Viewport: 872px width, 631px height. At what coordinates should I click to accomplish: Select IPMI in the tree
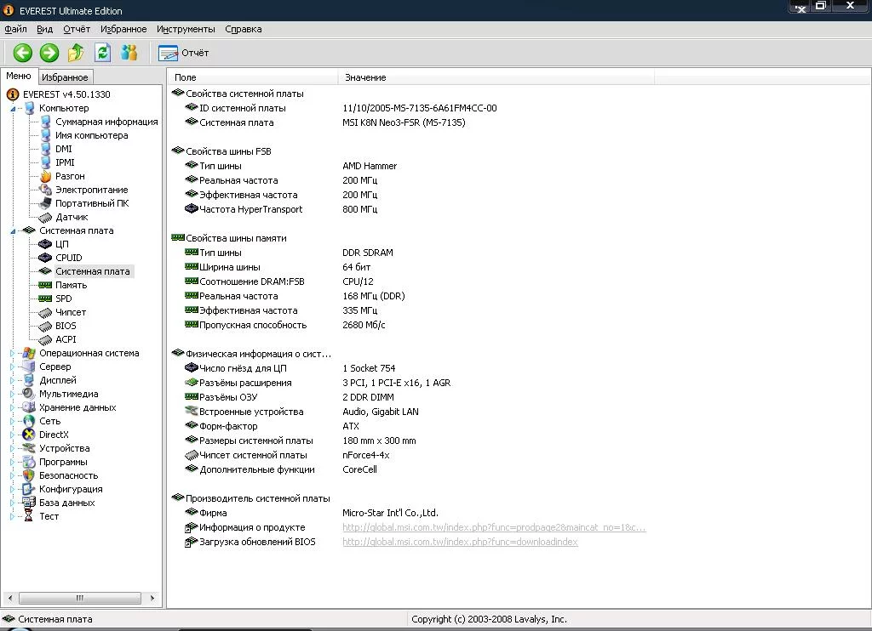(65, 162)
